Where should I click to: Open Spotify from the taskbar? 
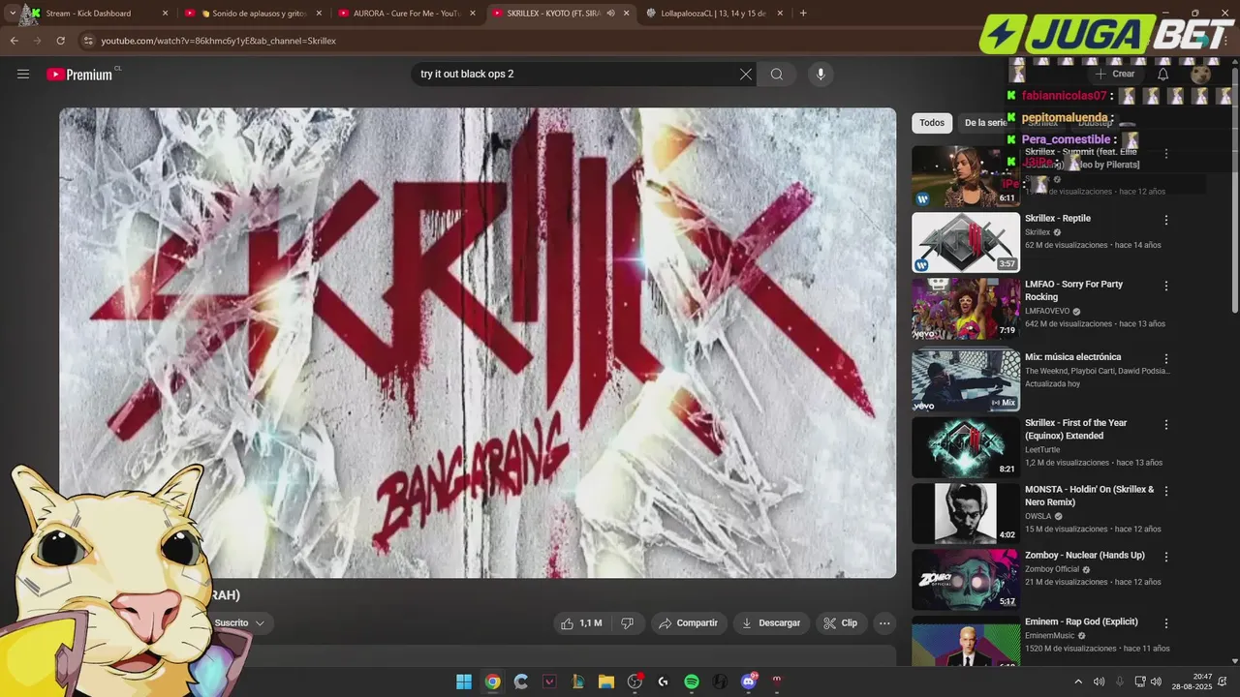[x=692, y=682]
